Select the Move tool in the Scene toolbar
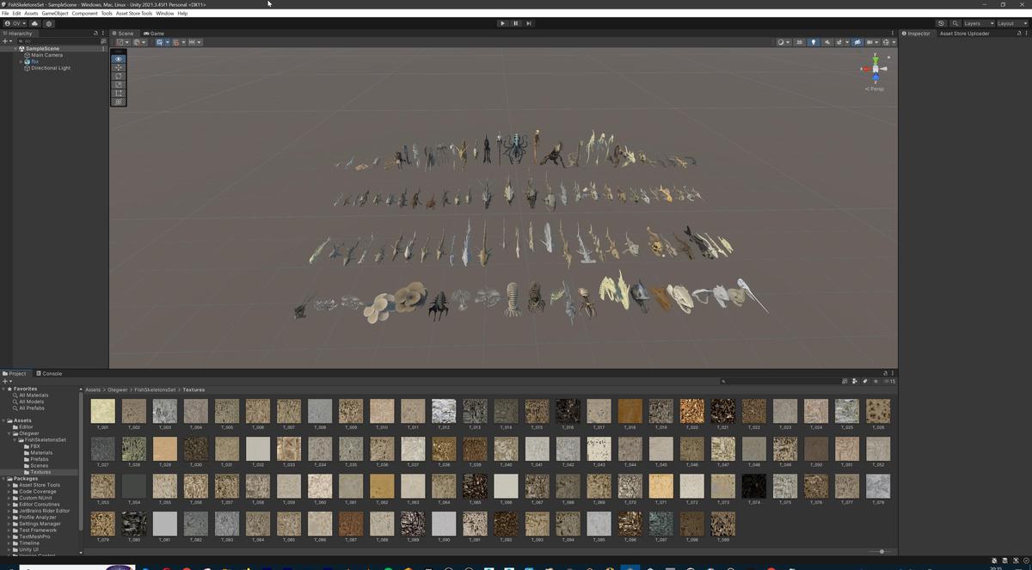 118,67
